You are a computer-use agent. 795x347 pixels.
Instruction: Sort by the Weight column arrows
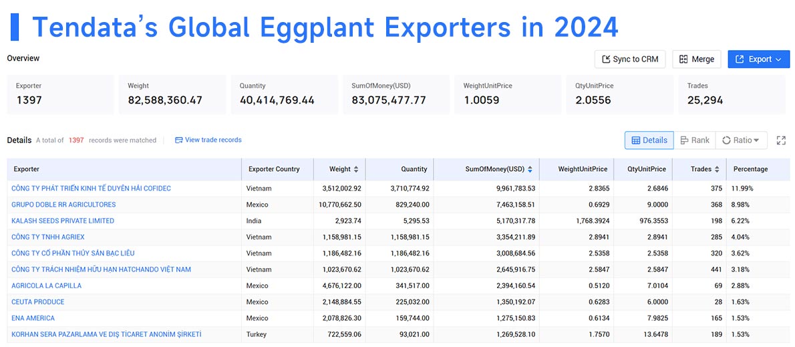pyautogui.click(x=356, y=169)
